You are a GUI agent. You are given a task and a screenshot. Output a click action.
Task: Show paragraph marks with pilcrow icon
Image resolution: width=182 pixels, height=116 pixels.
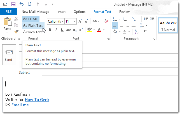click(x=145, y=32)
